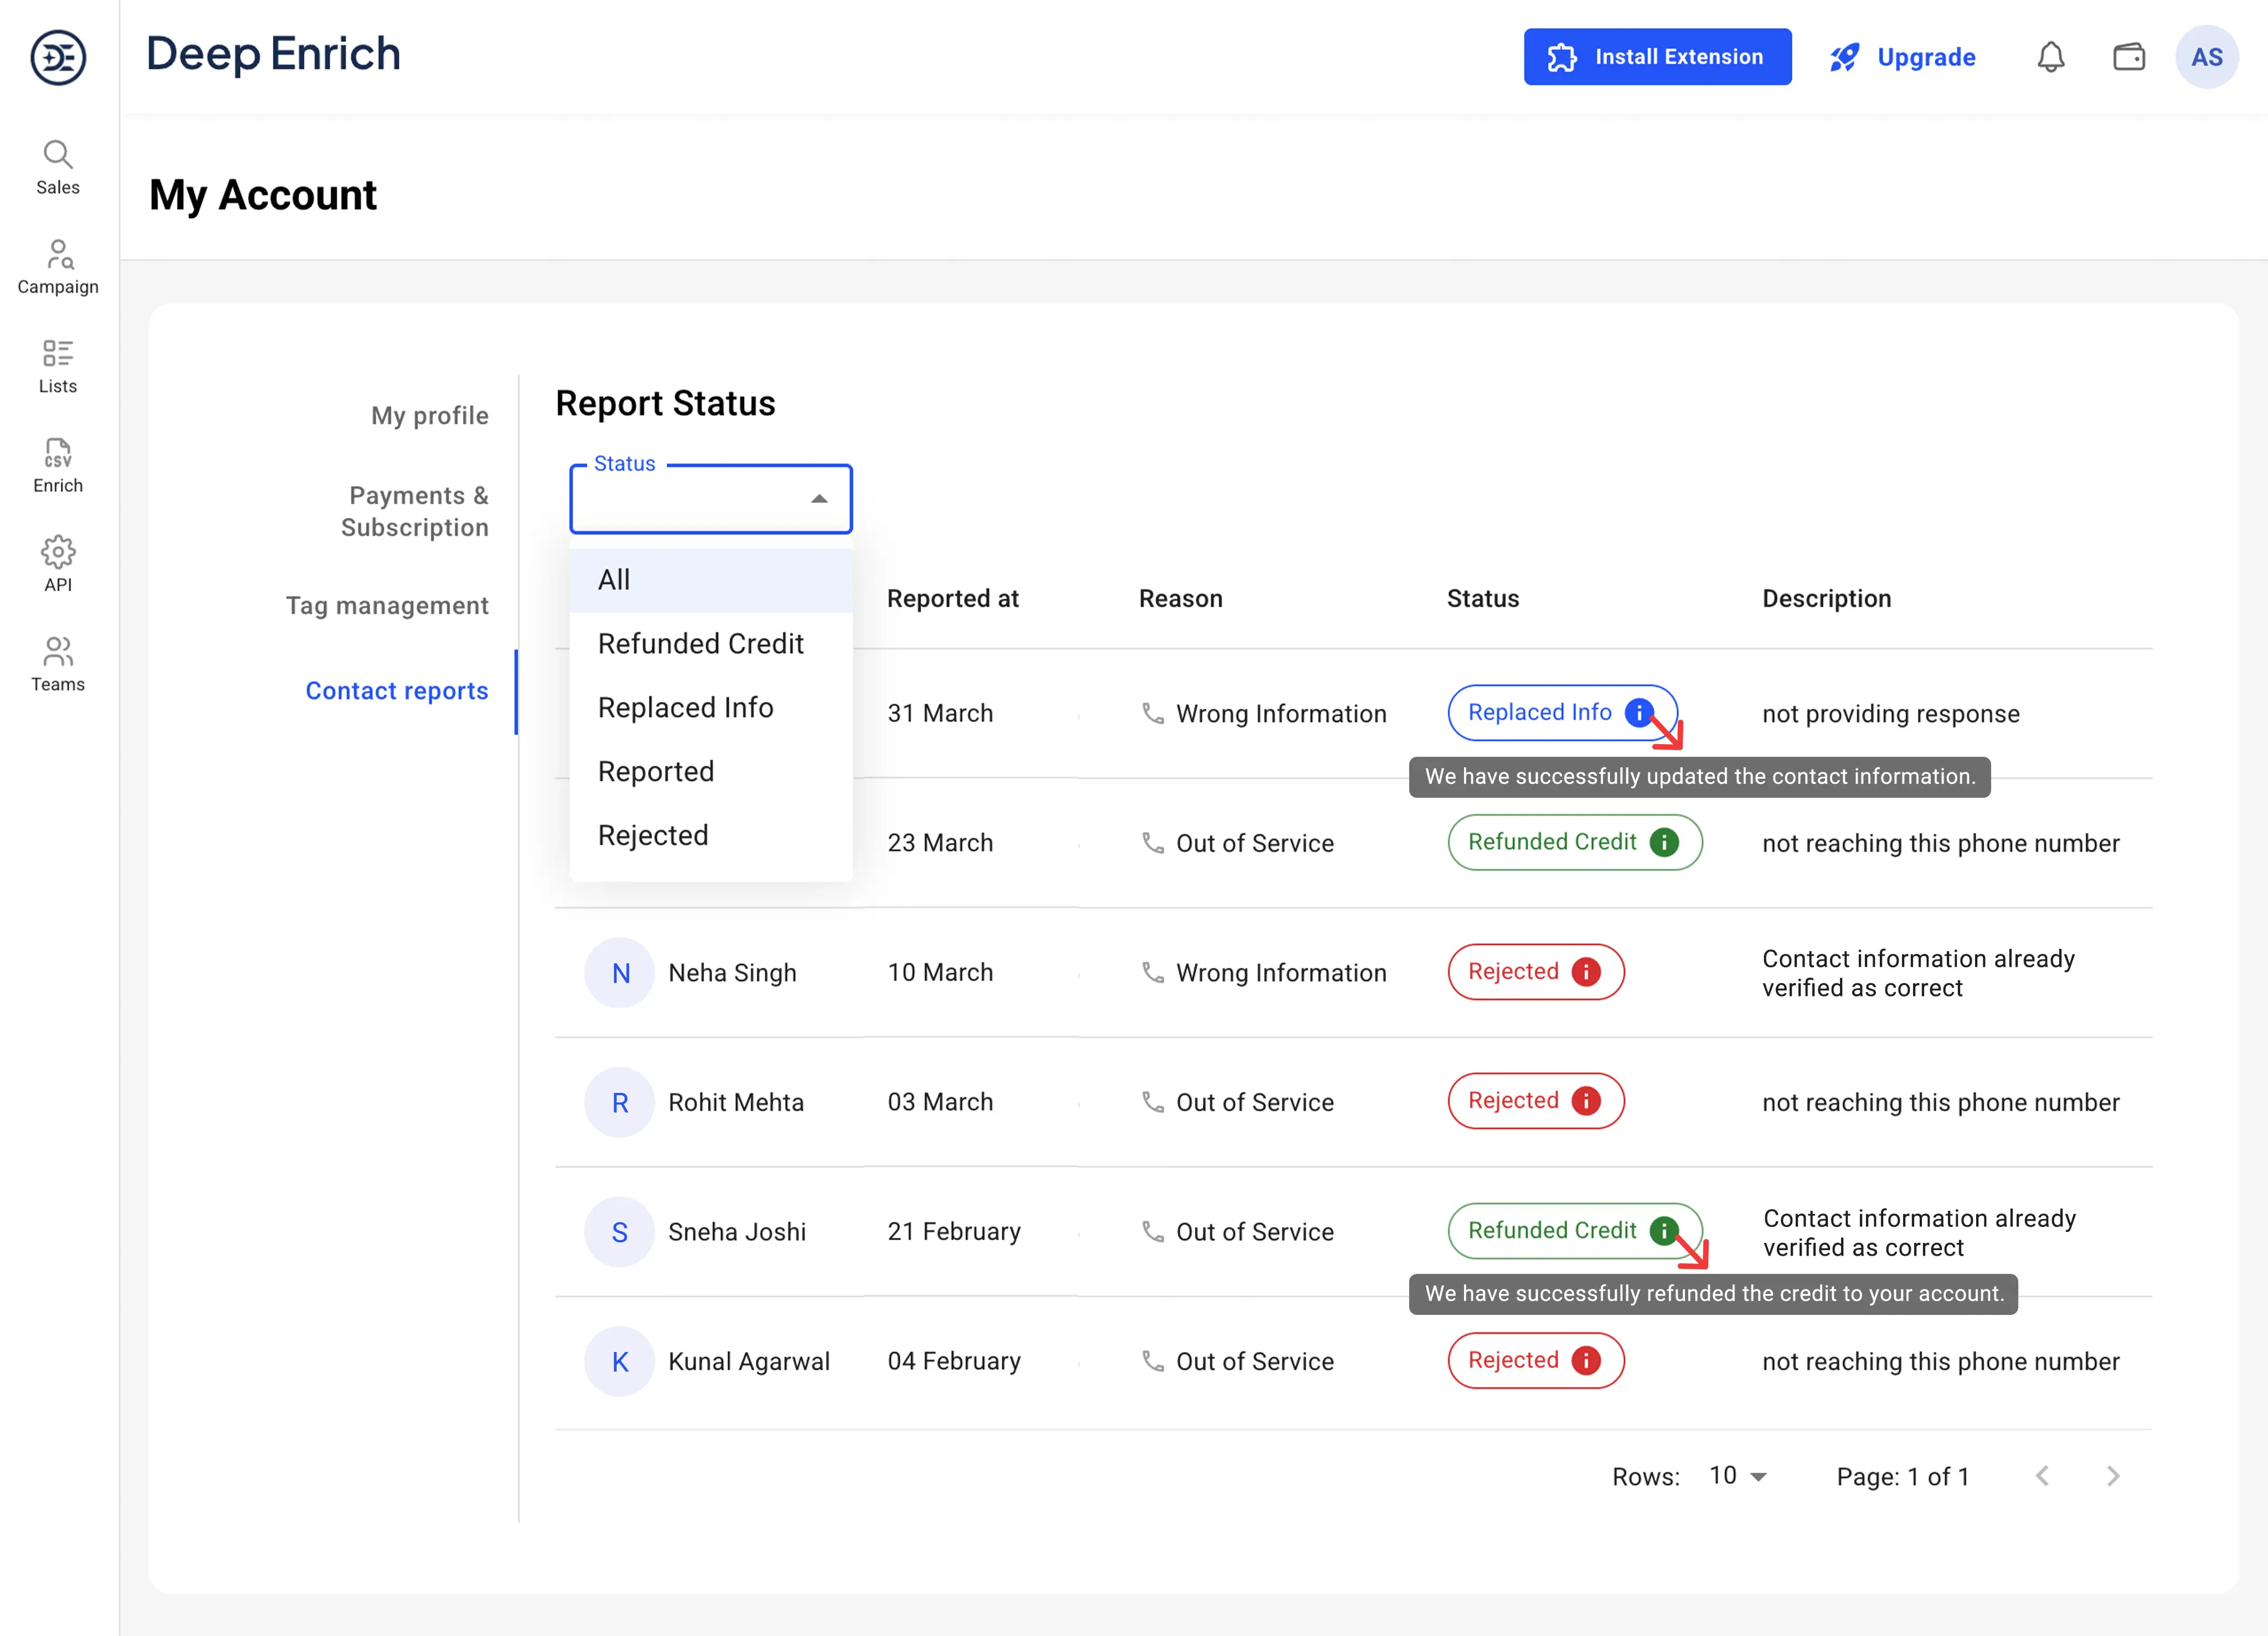Click the 21 February date cell

955,1232
